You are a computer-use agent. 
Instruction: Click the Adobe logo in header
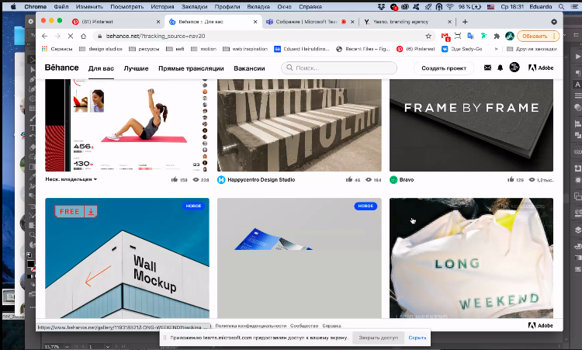541,68
